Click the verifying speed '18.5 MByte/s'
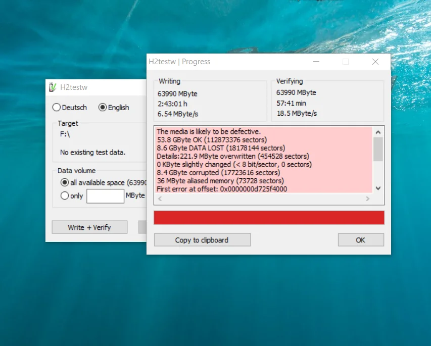This screenshot has width=431, height=346. (297, 113)
